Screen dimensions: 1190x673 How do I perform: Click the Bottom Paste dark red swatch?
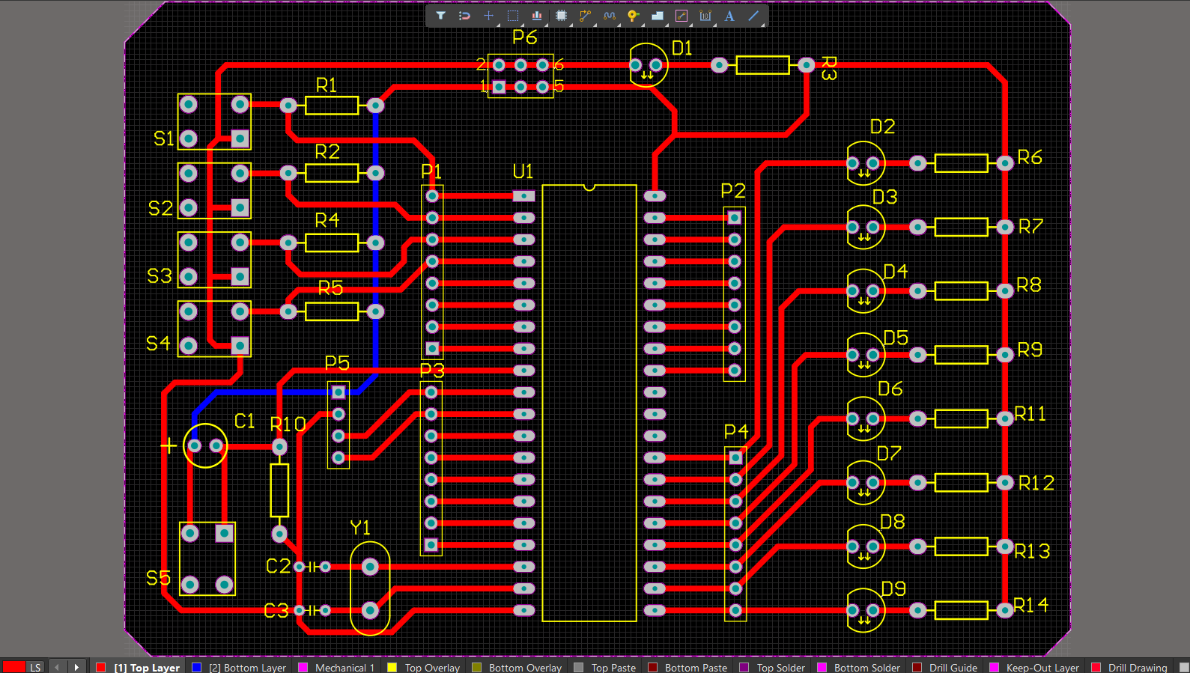653,667
